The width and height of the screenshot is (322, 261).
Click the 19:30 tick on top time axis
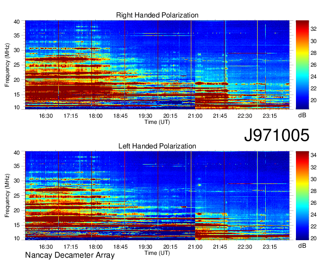(x=145, y=116)
